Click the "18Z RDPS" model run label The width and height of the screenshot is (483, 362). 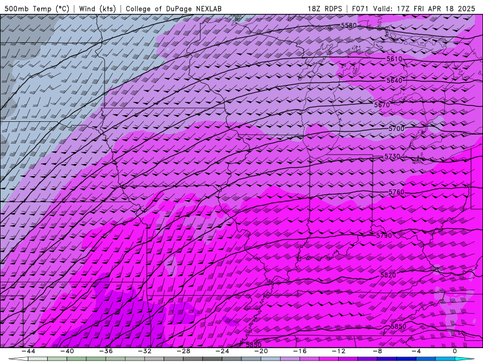tap(325, 8)
